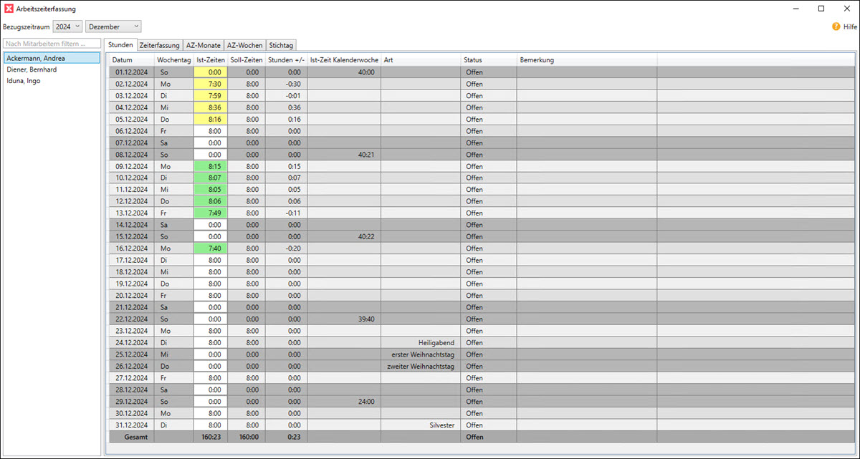Select the date cell 06.12.2024
Viewport: 860px width, 459px height.
click(x=132, y=131)
